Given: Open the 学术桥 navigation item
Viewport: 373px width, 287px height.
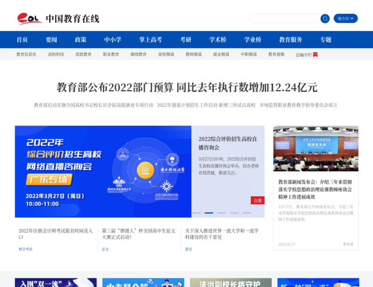Looking at the screenshot, I should pos(217,40).
